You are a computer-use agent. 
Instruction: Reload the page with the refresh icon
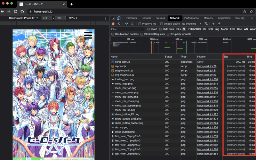click(x=15, y=12)
